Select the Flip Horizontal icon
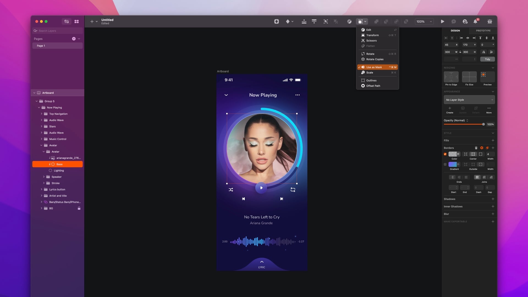The height and width of the screenshot is (297, 528). 484,52
